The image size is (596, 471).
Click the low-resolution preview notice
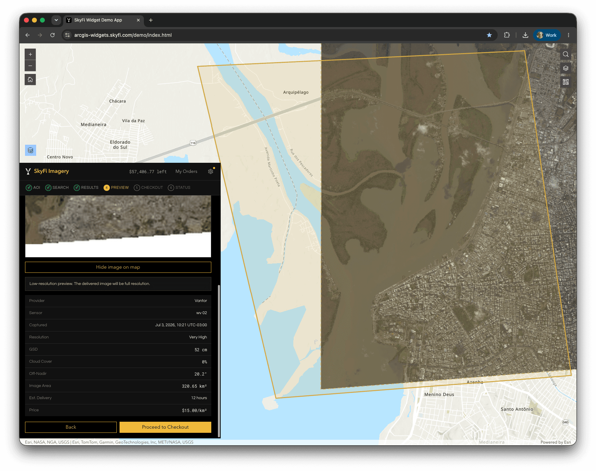(118, 284)
